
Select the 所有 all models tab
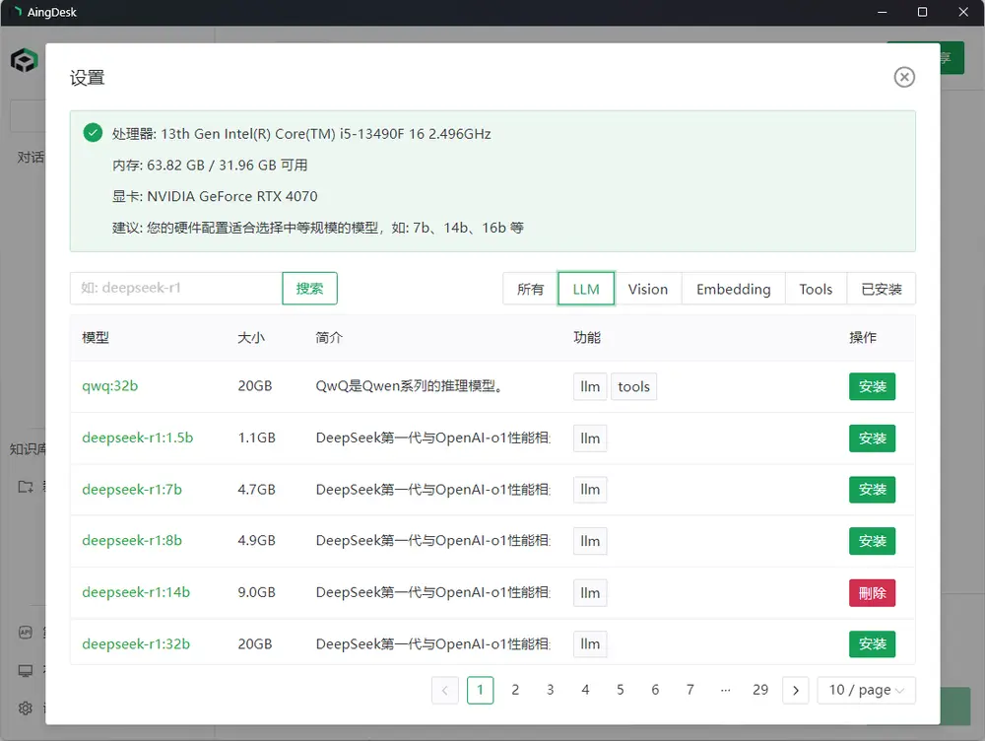(530, 289)
